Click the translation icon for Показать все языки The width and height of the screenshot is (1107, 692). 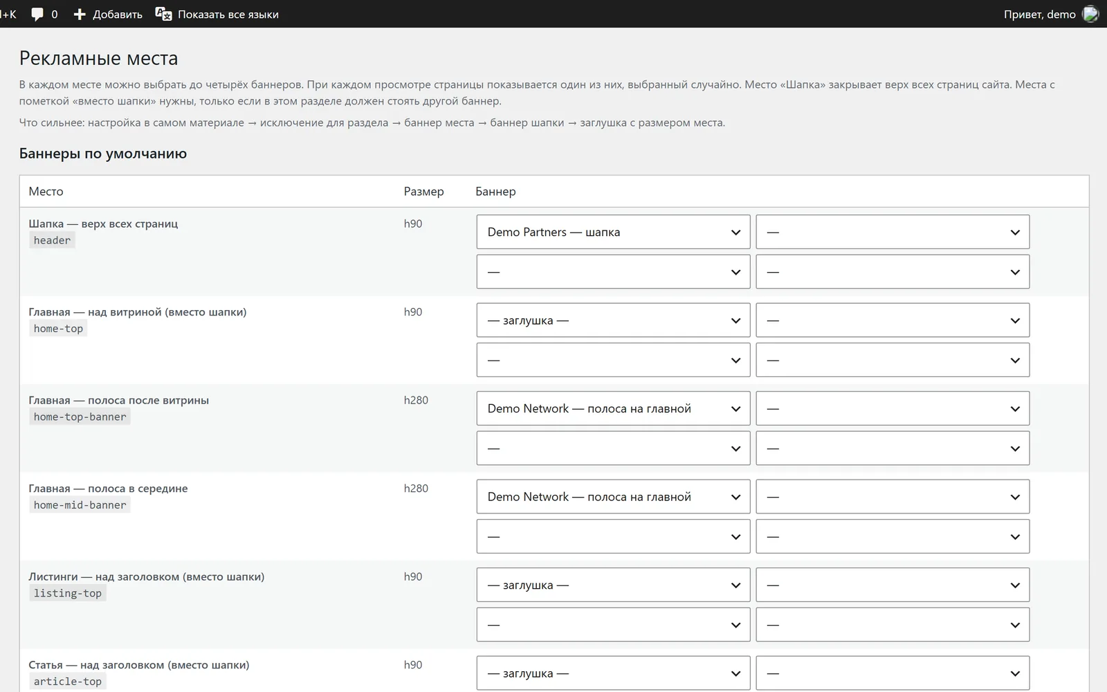(163, 15)
